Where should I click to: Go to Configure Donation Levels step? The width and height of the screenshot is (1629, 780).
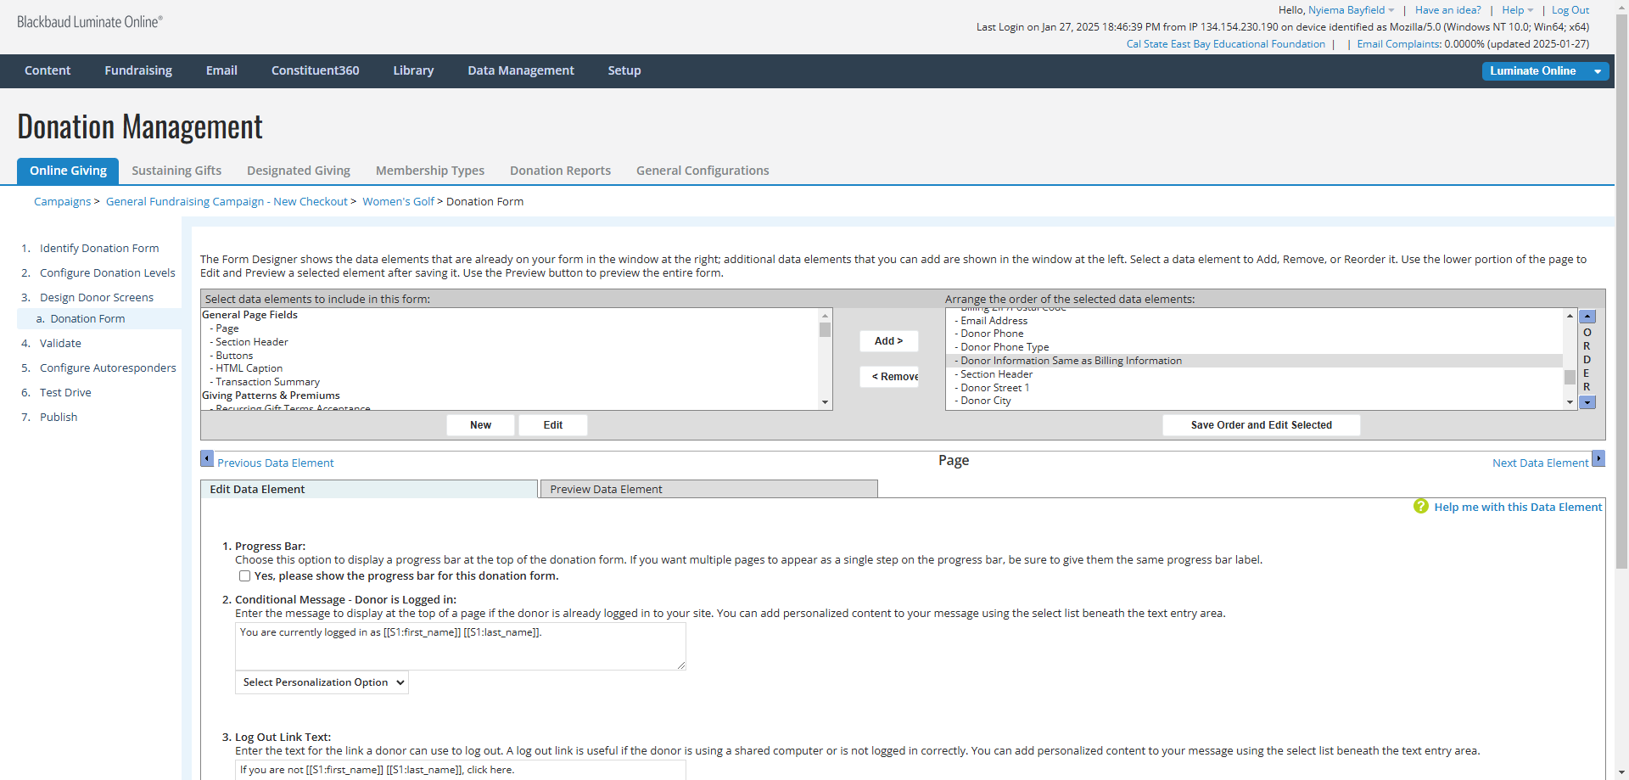click(108, 273)
